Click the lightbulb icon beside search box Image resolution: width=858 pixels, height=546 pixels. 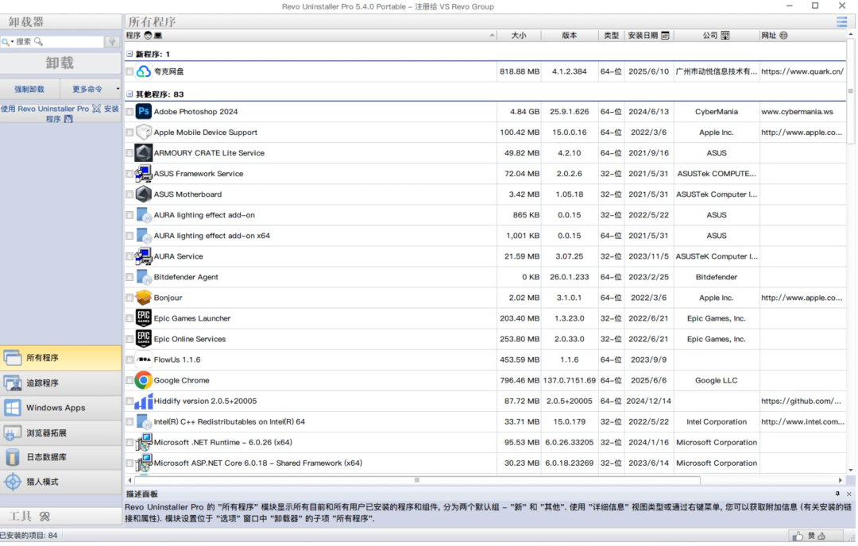coord(112,41)
